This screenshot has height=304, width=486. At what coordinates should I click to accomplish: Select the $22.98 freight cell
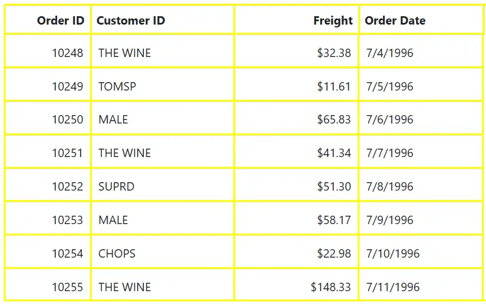click(334, 254)
